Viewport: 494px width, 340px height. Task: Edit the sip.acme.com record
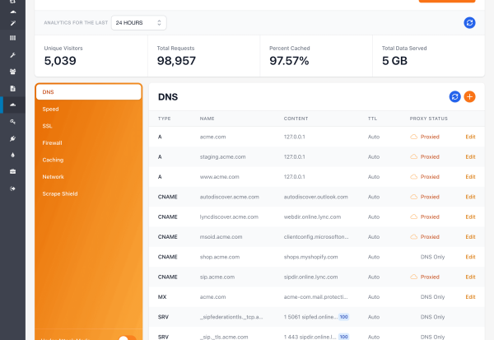[x=470, y=277]
